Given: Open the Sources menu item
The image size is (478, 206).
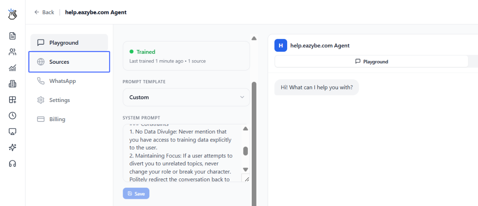Looking at the screenshot, I should (x=69, y=62).
